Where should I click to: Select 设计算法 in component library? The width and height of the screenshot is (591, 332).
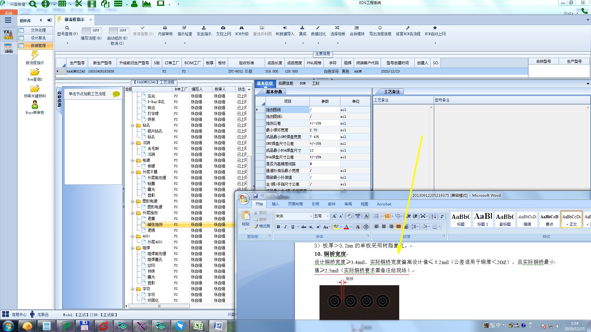click(x=38, y=38)
